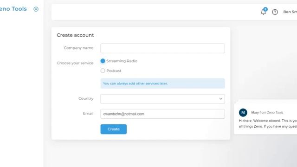297x167 pixels.
Task: Click 'from Zeno Tools' text in chat
Action: (271, 112)
